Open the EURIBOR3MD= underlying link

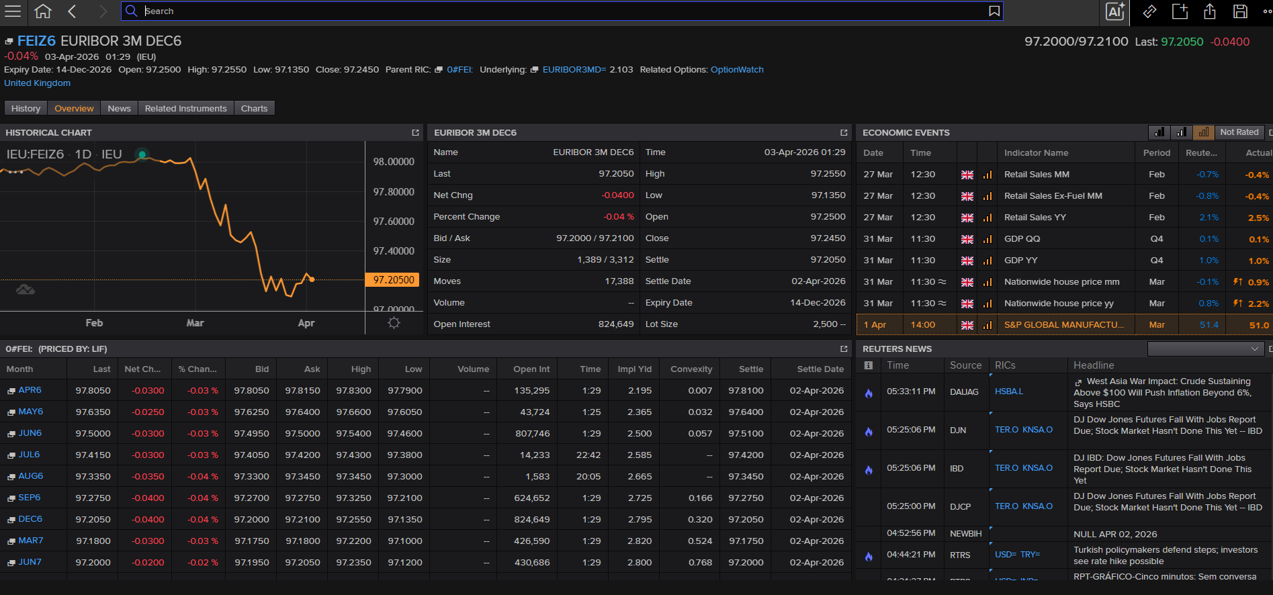[x=574, y=70]
